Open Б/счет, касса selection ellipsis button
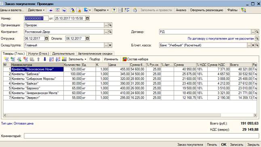The width and height of the screenshot is (261, 147). (x=249, y=45)
